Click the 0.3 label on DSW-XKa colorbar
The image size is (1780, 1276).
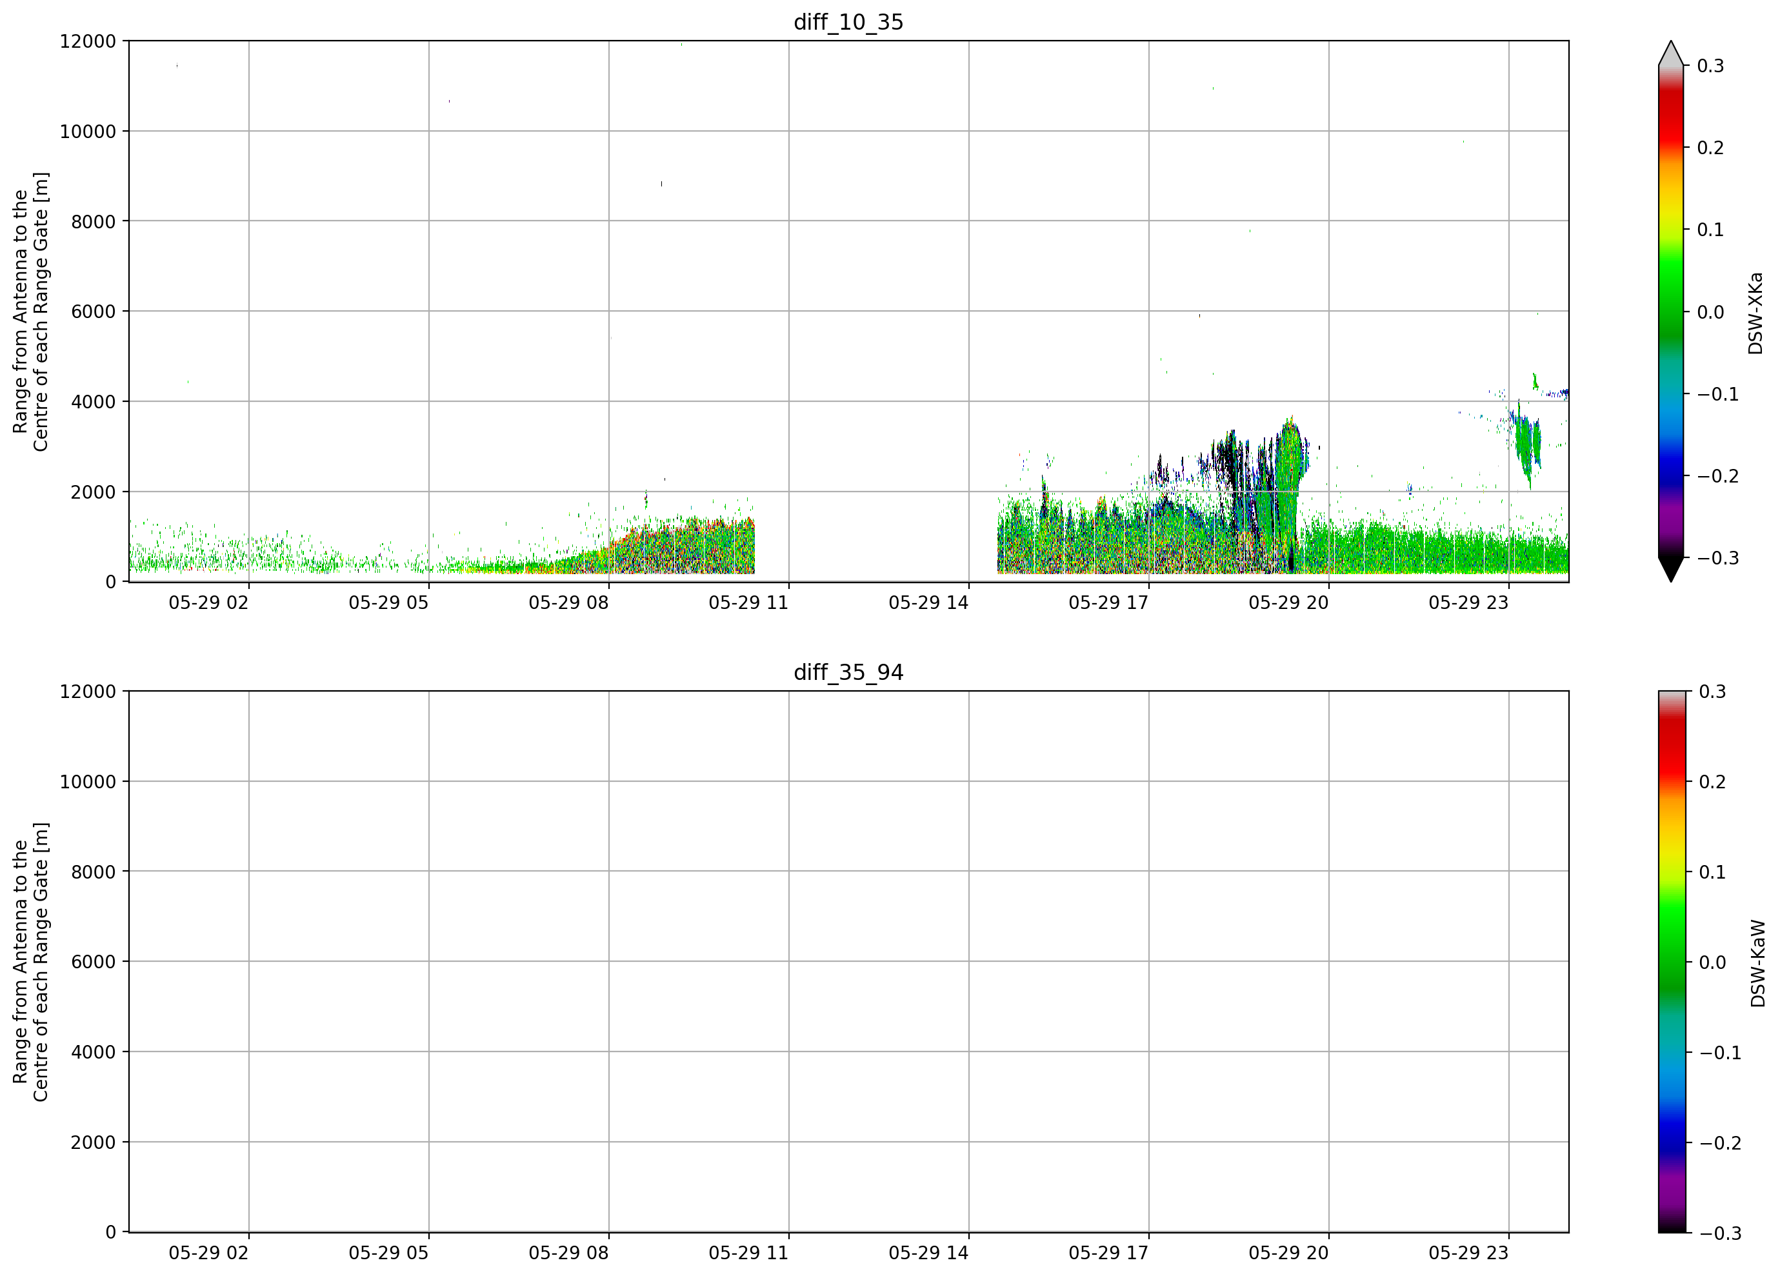1710,66
